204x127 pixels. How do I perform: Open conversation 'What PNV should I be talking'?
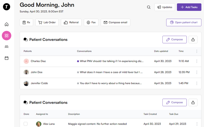pyautogui.click(x=112, y=61)
